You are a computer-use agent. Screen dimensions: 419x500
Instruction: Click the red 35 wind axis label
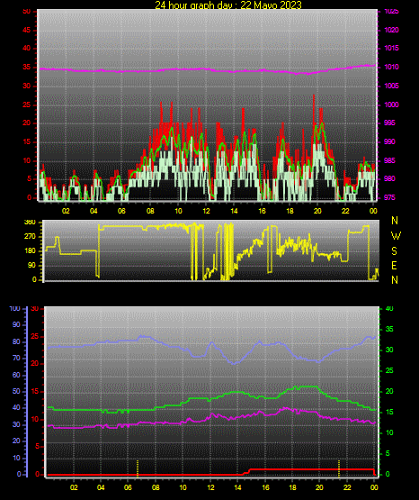coord(27,67)
